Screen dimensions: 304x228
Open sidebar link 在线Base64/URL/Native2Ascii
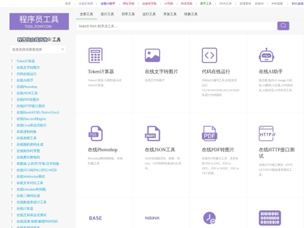(x=38, y=112)
